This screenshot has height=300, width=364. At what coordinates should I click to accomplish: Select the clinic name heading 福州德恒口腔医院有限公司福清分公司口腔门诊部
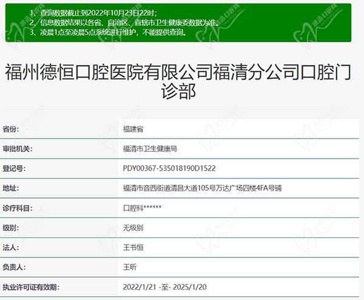[x=178, y=81]
